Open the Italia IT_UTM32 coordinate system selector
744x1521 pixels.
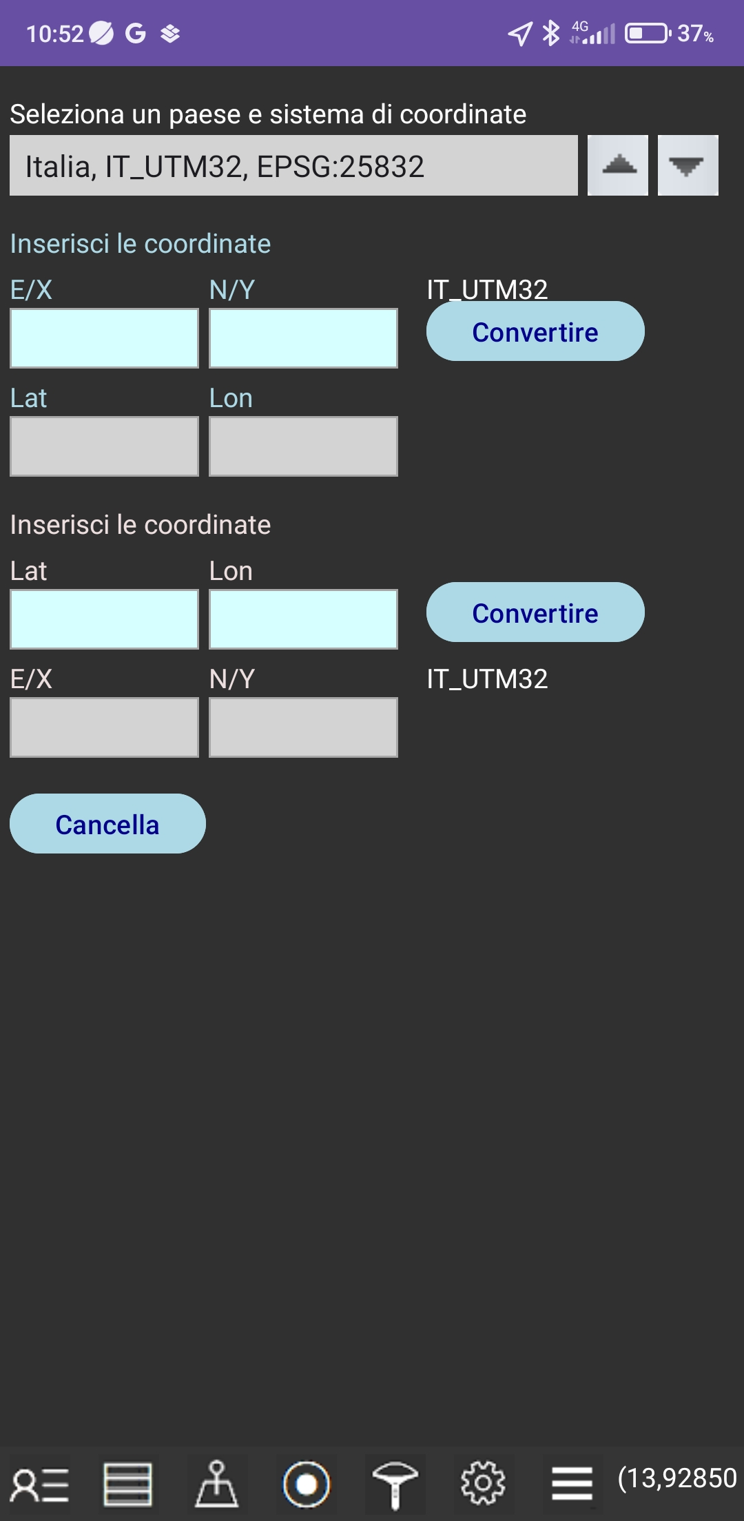[x=293, y=165]
